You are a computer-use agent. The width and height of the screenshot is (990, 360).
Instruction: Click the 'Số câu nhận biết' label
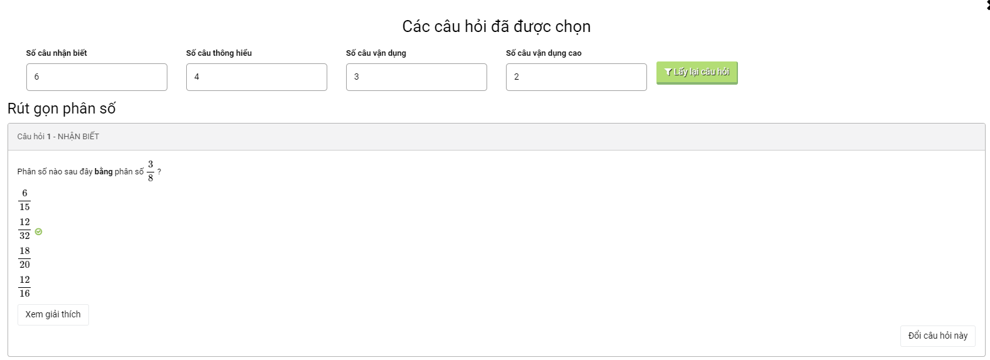56,53
